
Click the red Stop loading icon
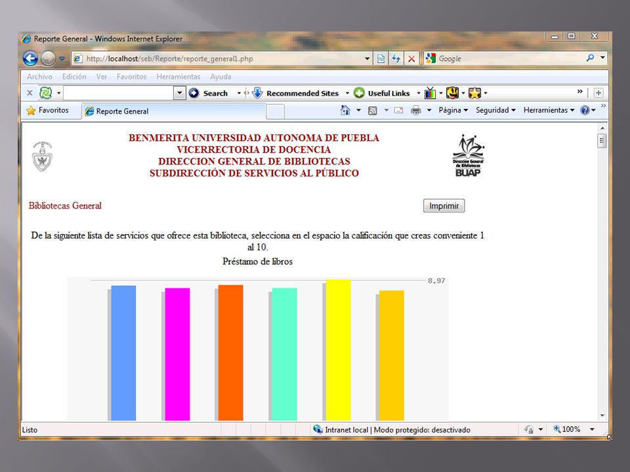411,58
